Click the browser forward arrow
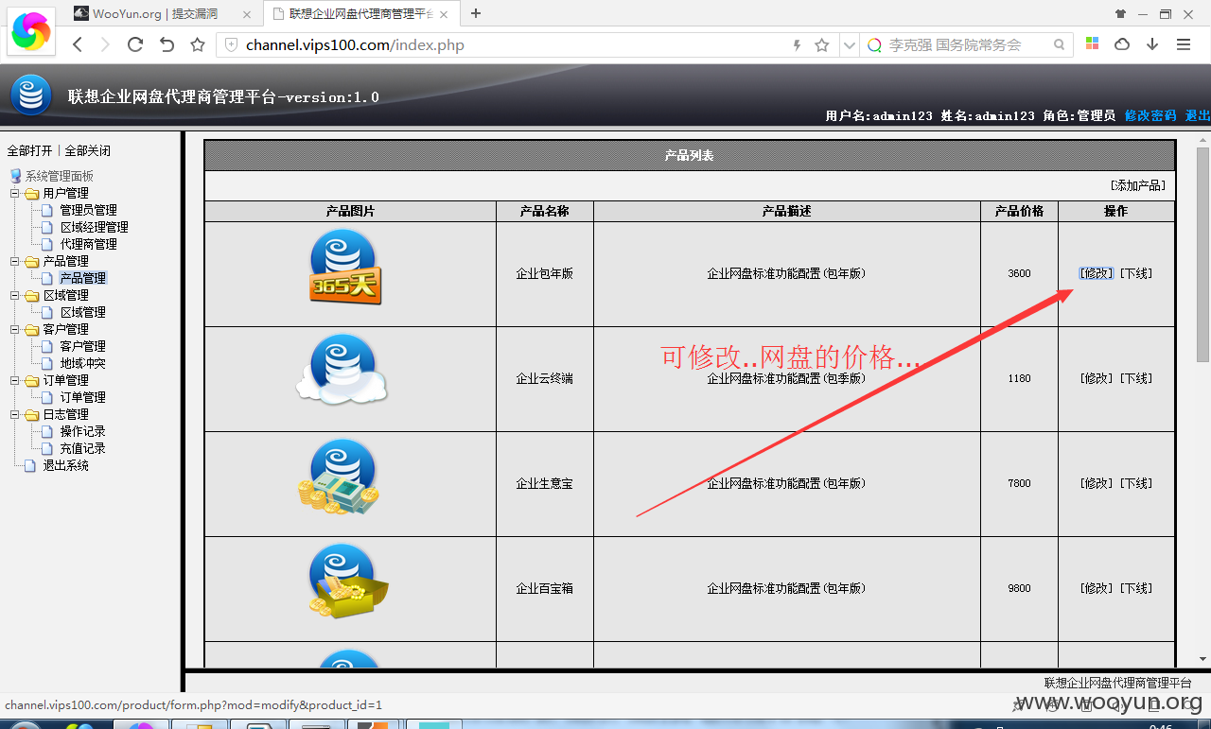Screen dimensions: 1211x729 pyautogui.click(x=105, y=44)
